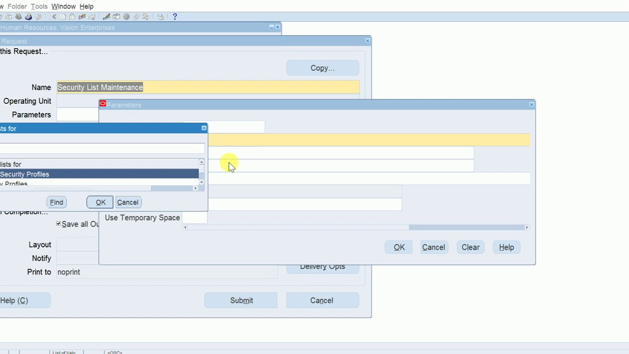Select the highlighted Security Profiles list row

click(x=99, y=174)
